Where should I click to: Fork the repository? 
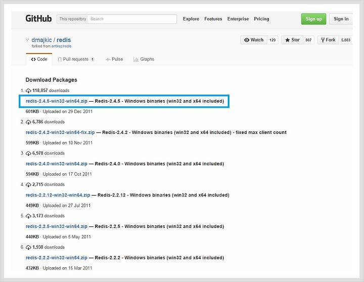[x=328, y=40]
